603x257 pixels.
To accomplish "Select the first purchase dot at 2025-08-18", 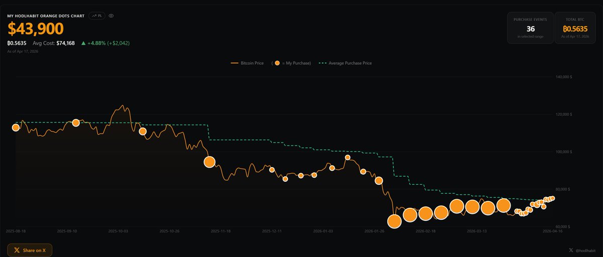I will pyautogui.click(x=16, y=127).
